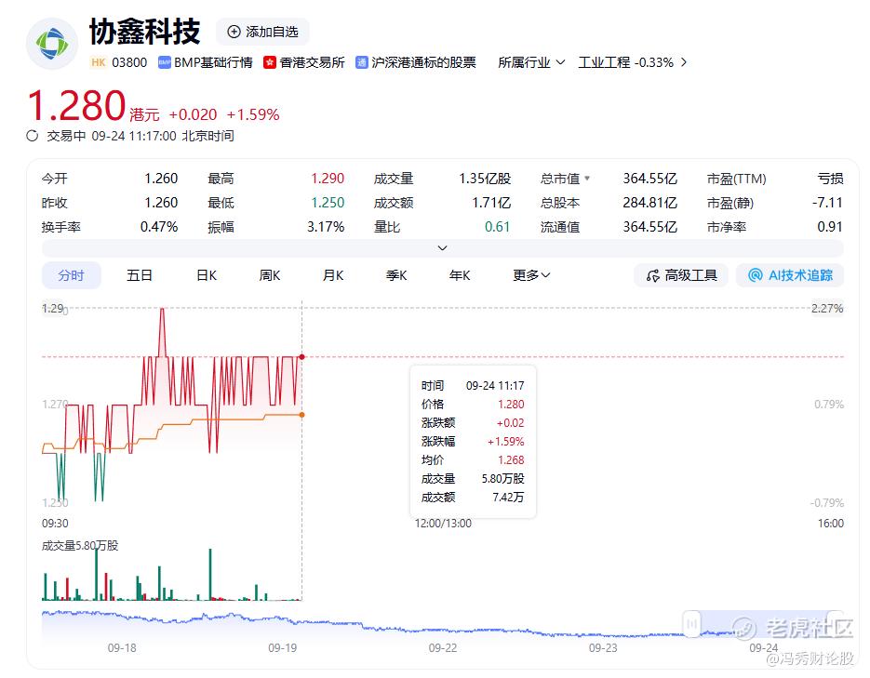Select the 分时 chart tab

[x=71, y=275]
